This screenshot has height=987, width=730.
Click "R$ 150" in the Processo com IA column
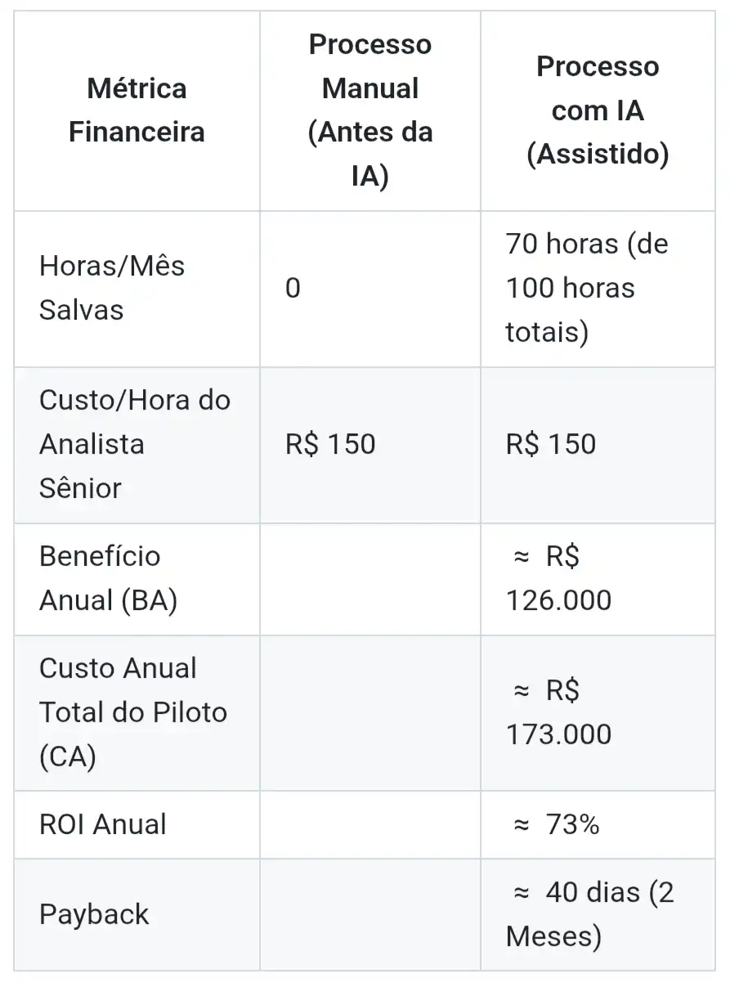tap(551, 444)
